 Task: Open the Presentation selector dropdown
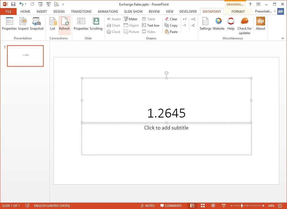(274, 11)
